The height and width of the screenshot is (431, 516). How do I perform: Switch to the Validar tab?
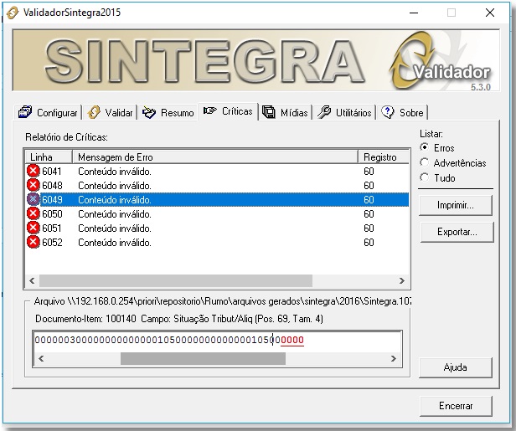click(x=111, y=113)
